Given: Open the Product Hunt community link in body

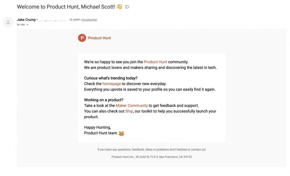Looking at the screenshot, I should [x=155, y=62].
